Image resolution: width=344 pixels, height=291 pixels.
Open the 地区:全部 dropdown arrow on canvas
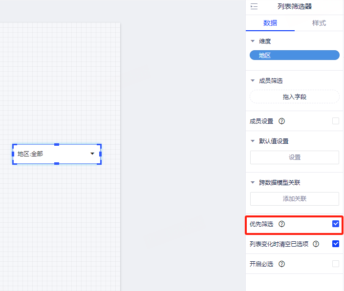(x=92, y=154)
